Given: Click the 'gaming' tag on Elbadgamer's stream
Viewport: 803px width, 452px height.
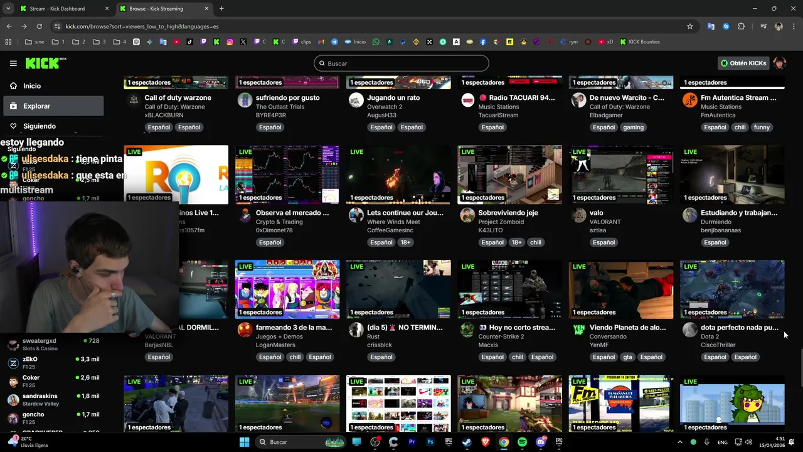Looking at the screenshot, I should (x=633, y=127).
